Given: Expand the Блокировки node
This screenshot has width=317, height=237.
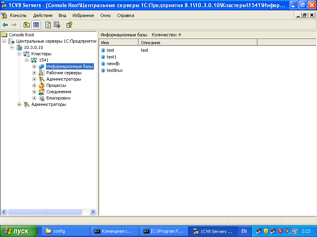Looking at the screenshot, I should pyautogui.click(x=34, y=98).
